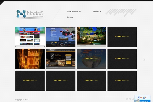Expand the Servicios dropdown arrow
Screen dimensions: 153x102
click(x=101, y=11)
